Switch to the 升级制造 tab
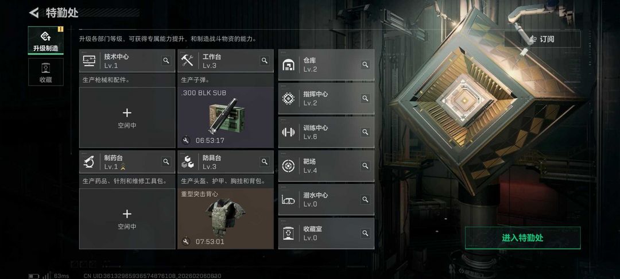Screen dimensions: 620x279 pyautogui.click(x=45, y=40)
